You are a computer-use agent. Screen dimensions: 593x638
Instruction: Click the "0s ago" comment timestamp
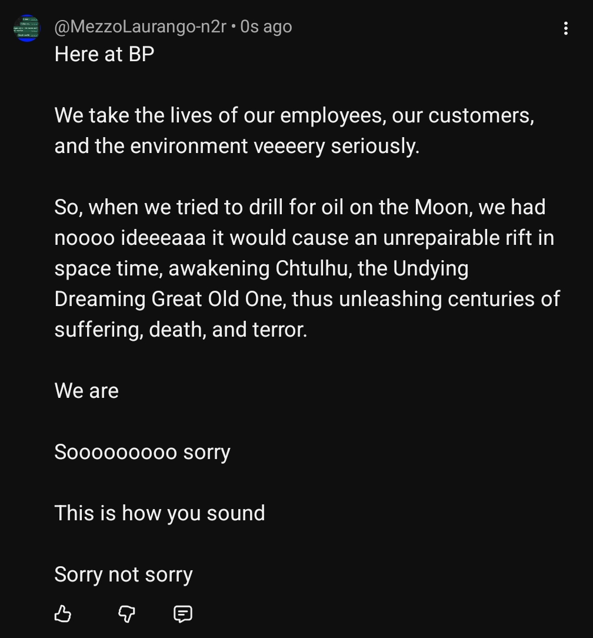(x=266, y=27)
